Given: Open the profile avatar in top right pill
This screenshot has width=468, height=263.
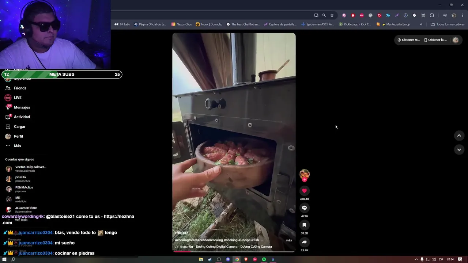Looking at the screenshot, I should pos(456,40).
